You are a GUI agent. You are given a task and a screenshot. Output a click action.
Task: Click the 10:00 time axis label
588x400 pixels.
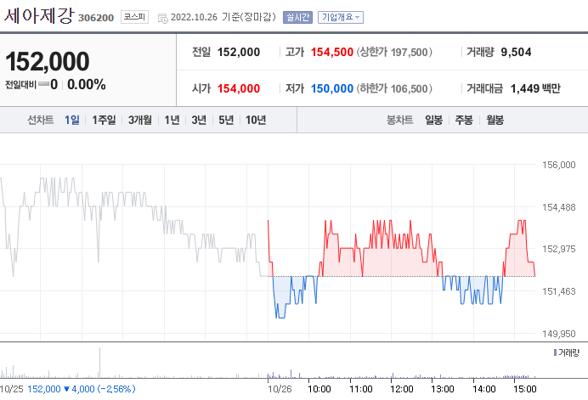(319, 389)
